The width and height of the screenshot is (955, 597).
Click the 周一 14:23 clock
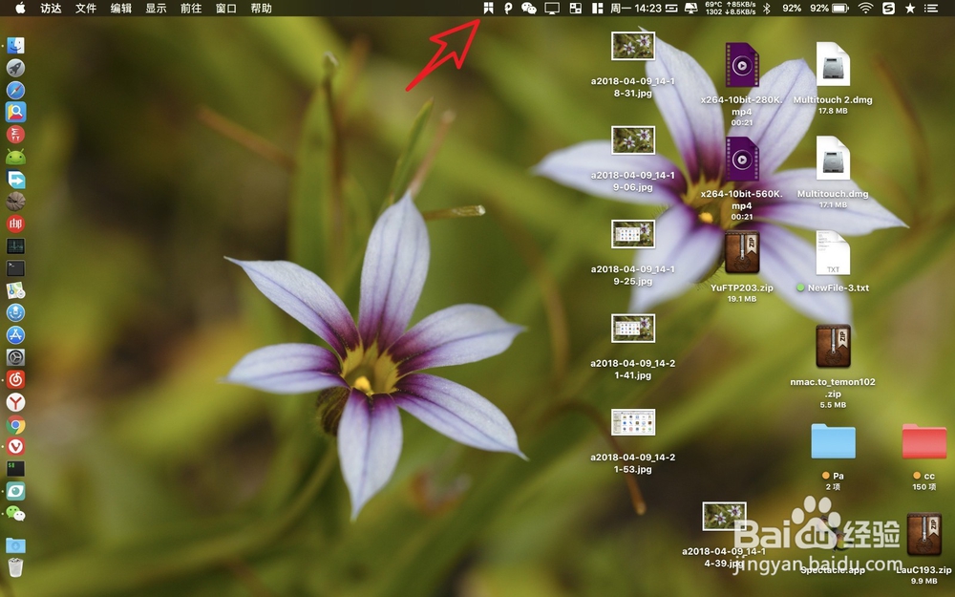[635, 8]
